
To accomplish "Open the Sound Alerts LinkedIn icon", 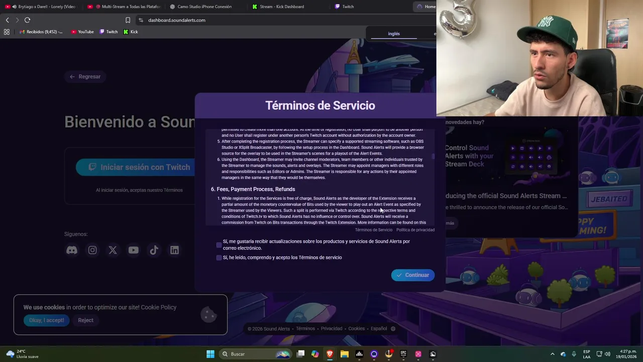I will [x=174, y=250].
